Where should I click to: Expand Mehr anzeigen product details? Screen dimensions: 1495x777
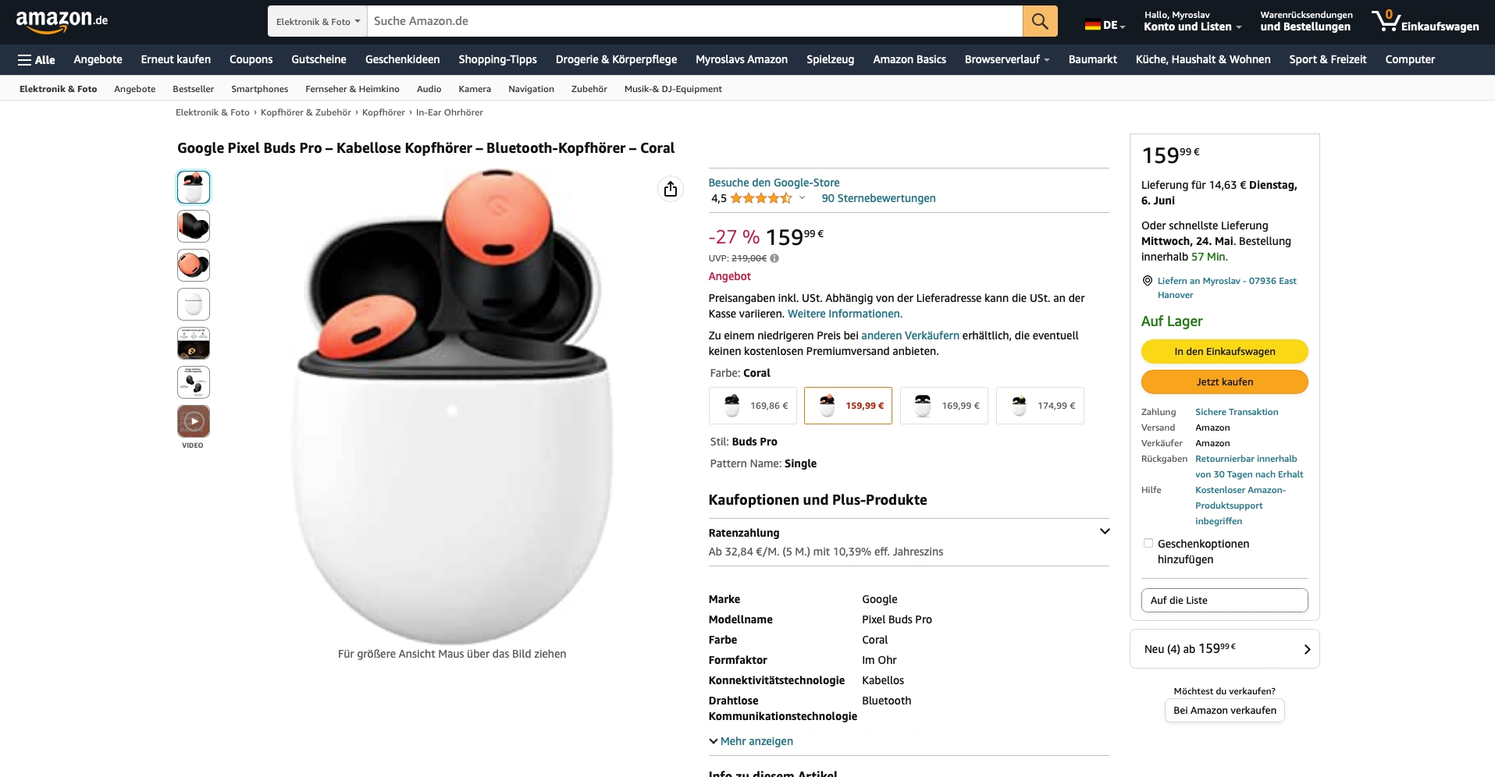click(751, 741)
